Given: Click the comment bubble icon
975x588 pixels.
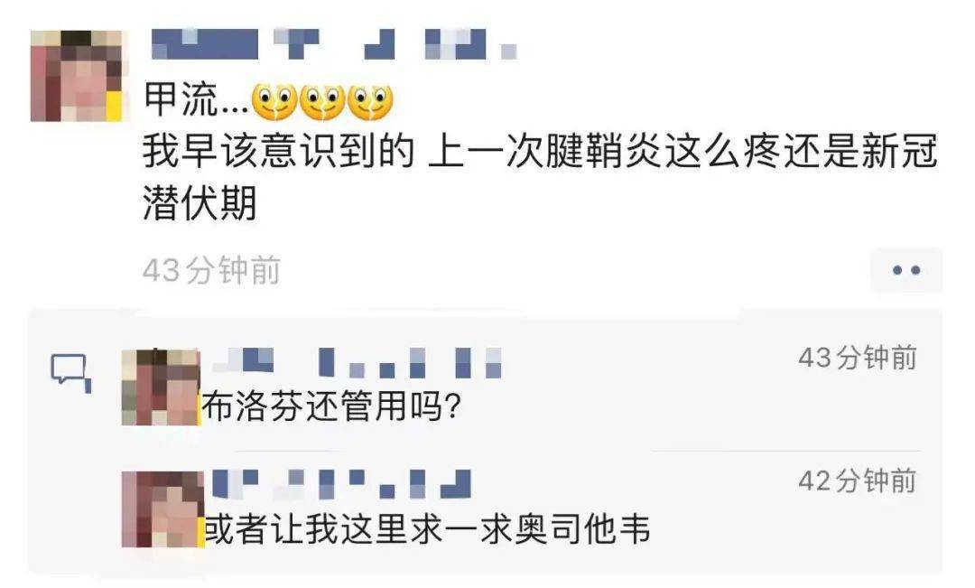Looking at the screenshot, I should [70, 373].
